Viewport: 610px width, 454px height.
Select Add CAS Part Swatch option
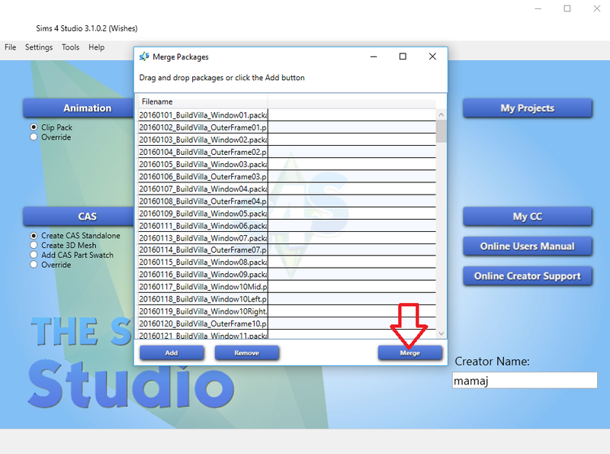tap(34, 255)
